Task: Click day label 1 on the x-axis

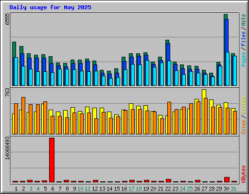Action: [16, 189]
